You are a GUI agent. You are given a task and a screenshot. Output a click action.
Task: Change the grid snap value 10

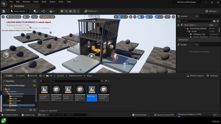pos(143,17)
